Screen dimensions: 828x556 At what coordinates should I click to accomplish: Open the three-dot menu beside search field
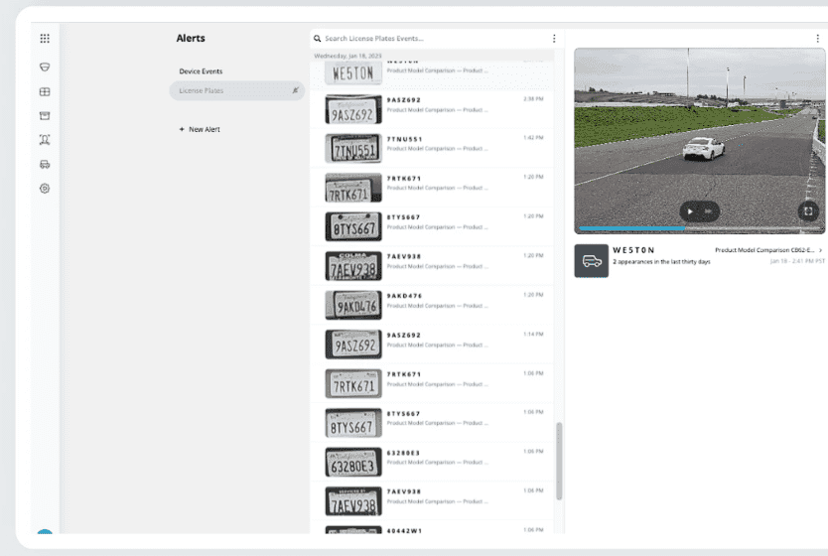554,39
